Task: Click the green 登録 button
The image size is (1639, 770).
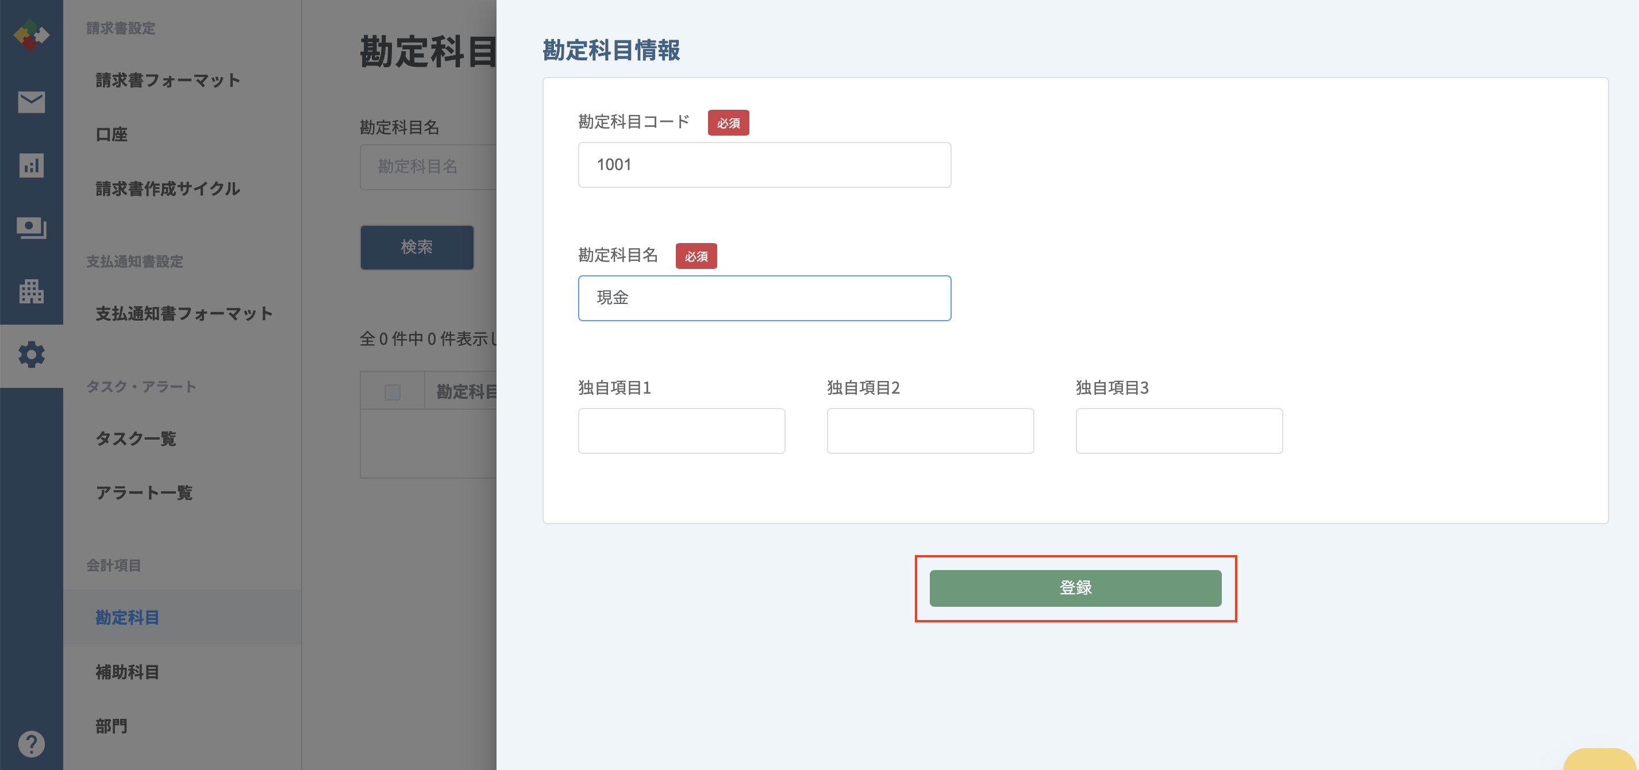Action: 1075,588
